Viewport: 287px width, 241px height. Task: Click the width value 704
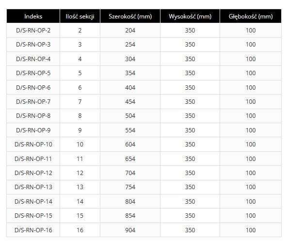point(130,173)
